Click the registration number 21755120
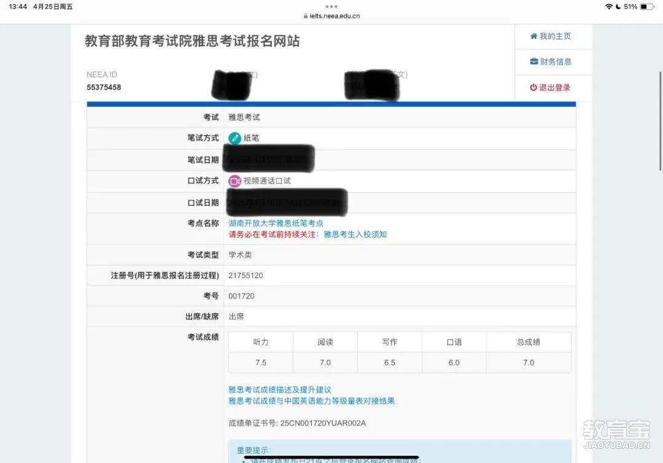 click(x=246, y=276)
